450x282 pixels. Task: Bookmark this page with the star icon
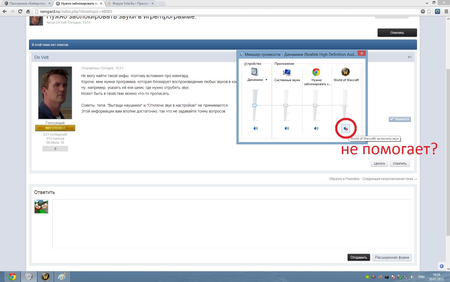pos(429,11)
